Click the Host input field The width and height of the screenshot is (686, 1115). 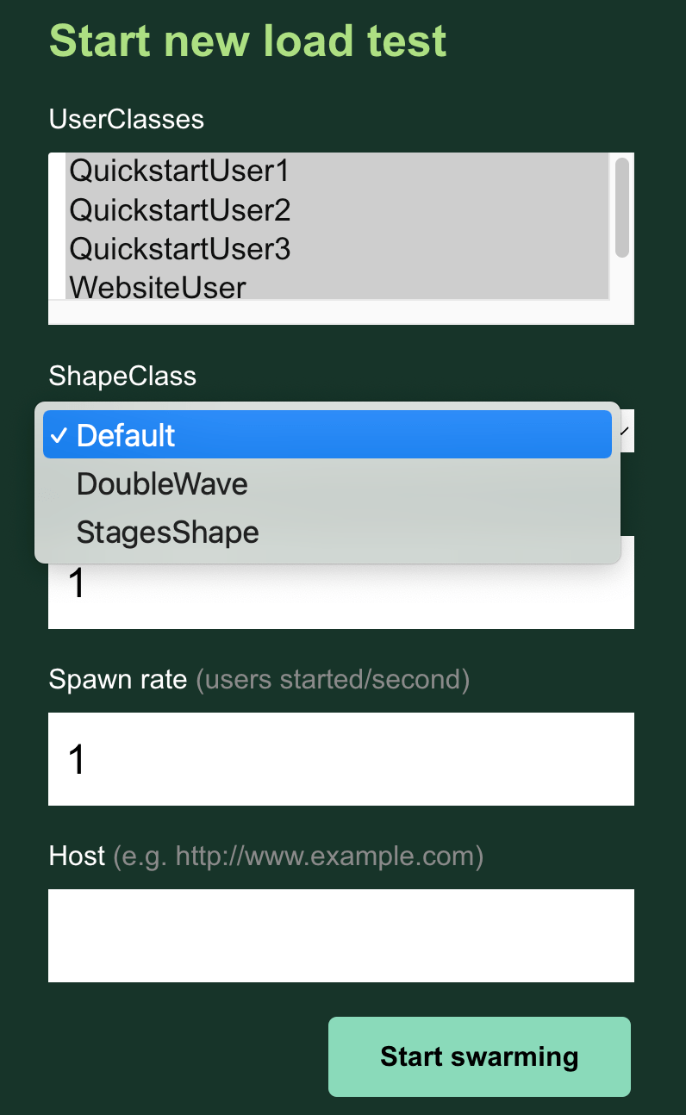(341, 936)
